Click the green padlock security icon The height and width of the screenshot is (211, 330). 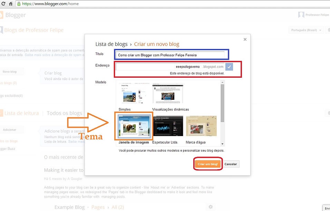[x=19, y=3]
